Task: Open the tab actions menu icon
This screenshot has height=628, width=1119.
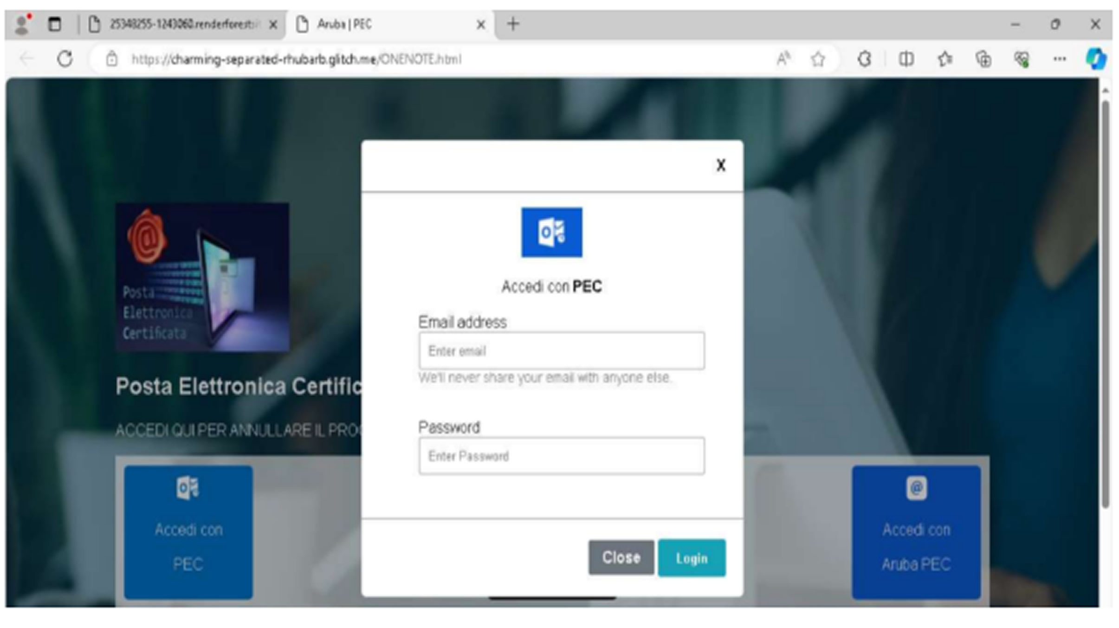Action: (x=55, y=24)
